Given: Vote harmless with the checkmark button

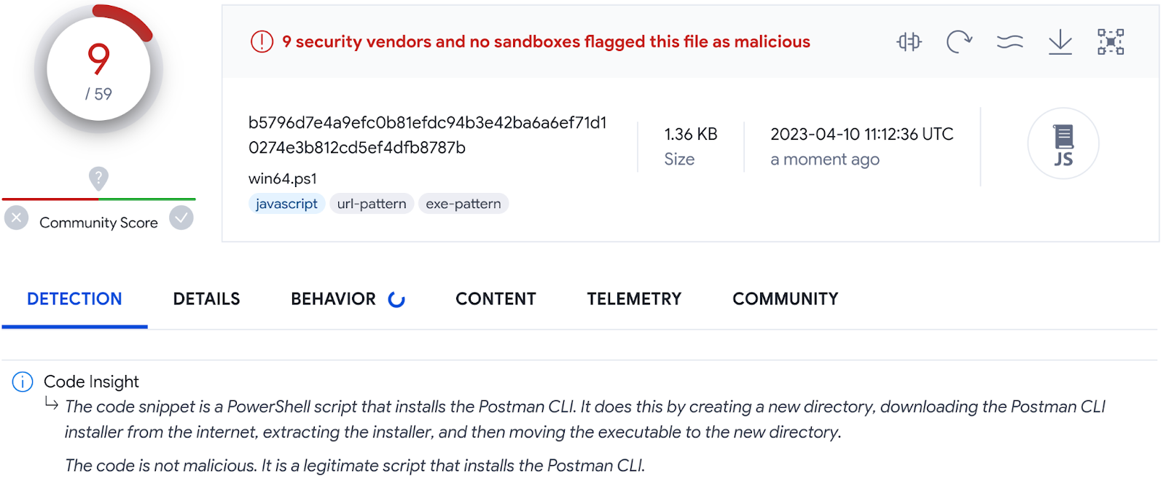Looking at the screenshot, I should 181,218.
